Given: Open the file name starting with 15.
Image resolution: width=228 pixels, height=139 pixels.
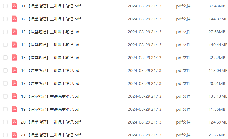Looking at the screenshot, I should point(51,58).
